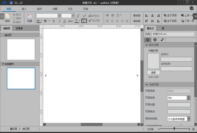
Task: Click the fit-to-window icon beside zoom
Action: point(193,129)
